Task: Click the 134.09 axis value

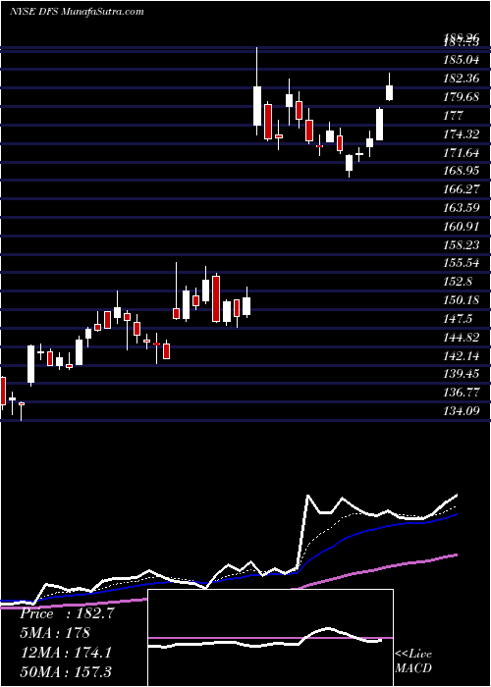Action: [x=462, y=411]
